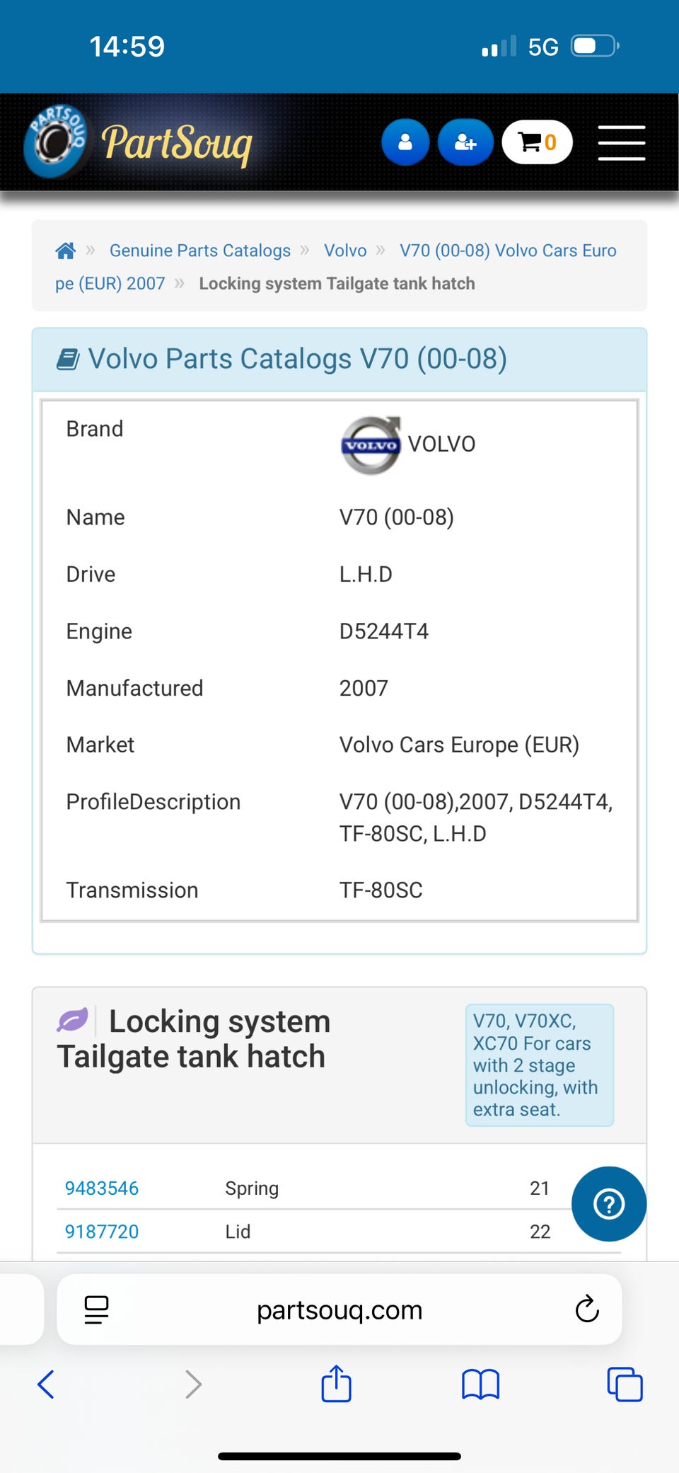
Task: Open the shopping cart
Action: point(537,142)
